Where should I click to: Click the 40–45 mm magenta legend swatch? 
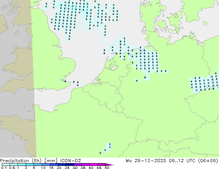pos(94,165)
